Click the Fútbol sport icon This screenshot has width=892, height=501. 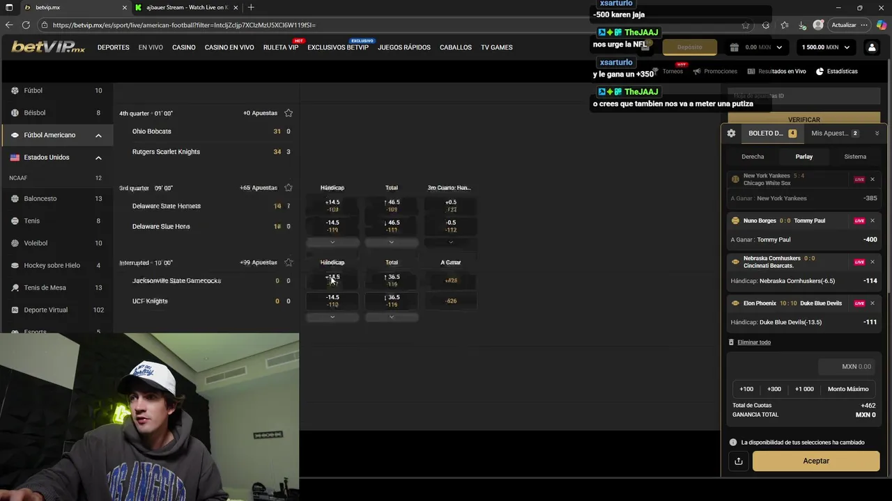point(15,90)
